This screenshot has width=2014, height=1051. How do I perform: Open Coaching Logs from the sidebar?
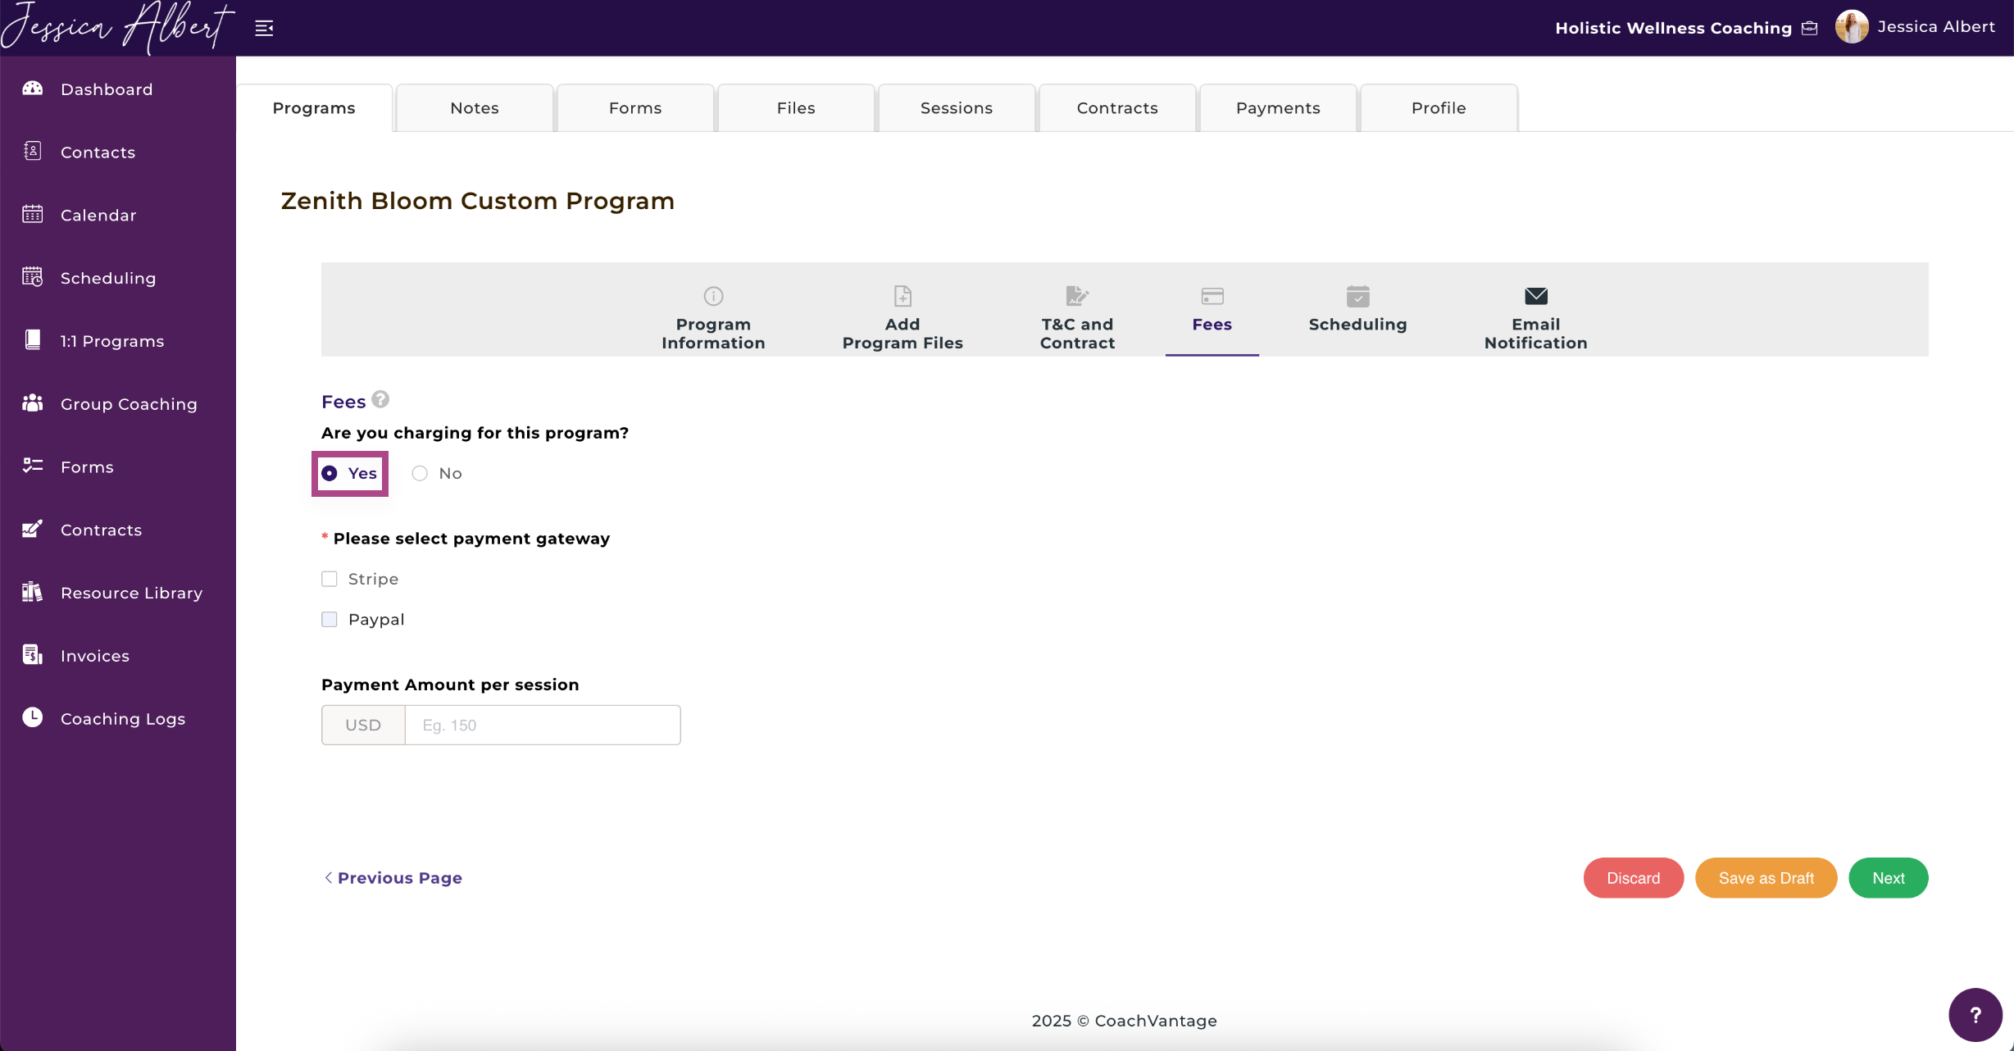[123, 719]
